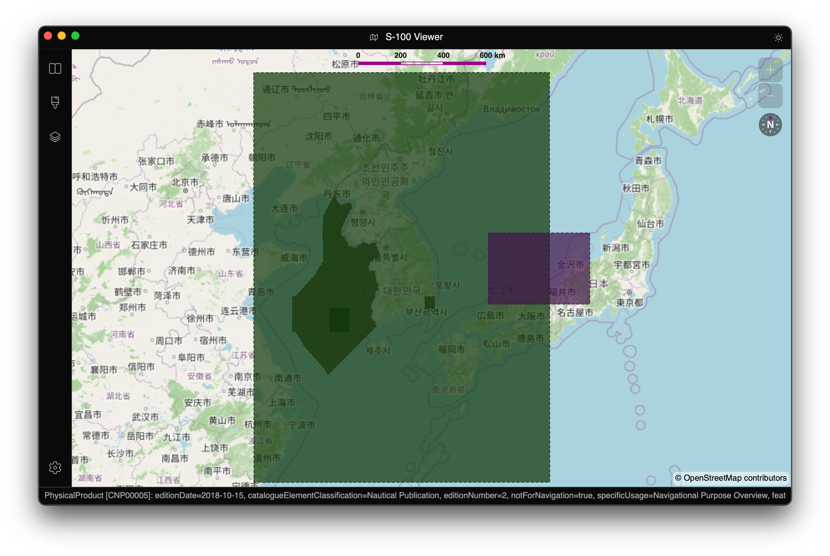Zoom in with the plus button
The height and width of the screenshot is (556, 830).
770,70
